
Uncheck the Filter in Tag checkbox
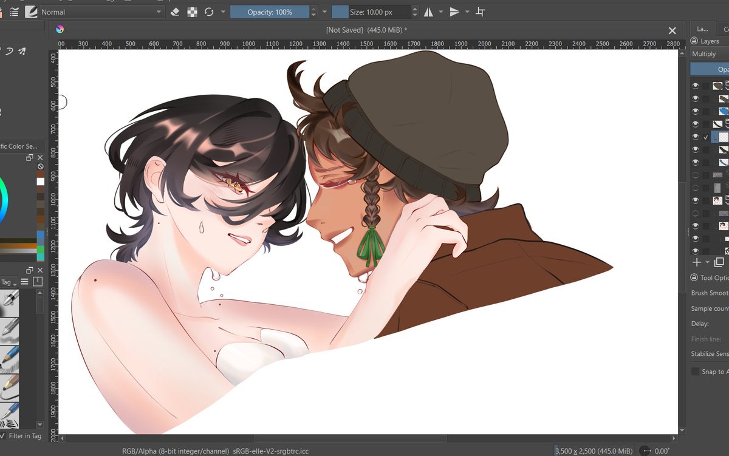pos(2,435)
